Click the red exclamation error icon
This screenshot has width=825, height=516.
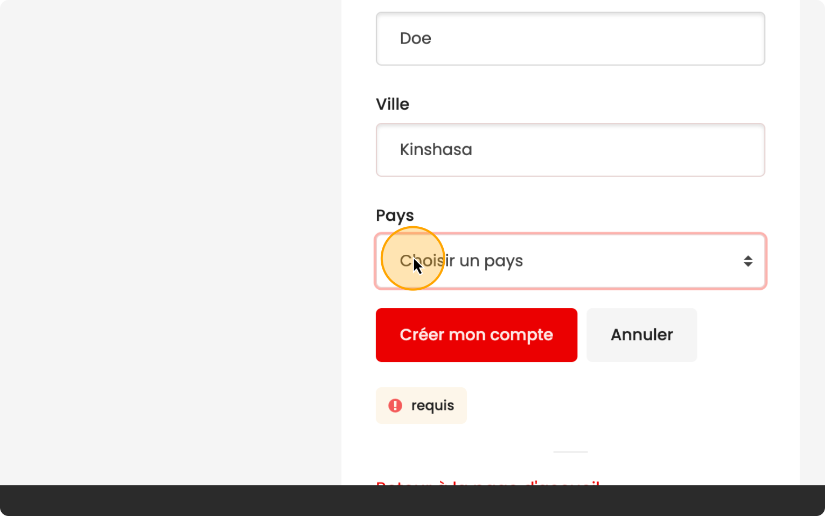coord(395,406)
